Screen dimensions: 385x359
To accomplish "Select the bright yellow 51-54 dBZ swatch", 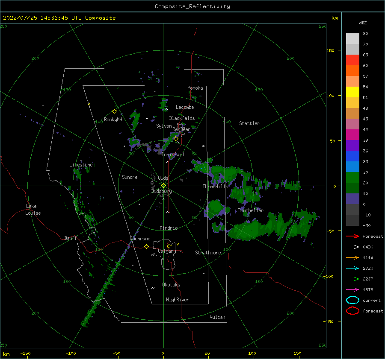I will (x=352, y=92).
